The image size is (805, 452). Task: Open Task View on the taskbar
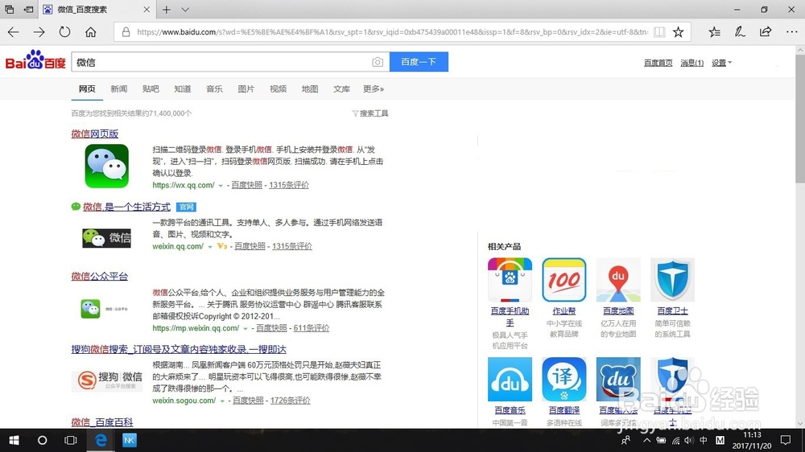(71, 440)
